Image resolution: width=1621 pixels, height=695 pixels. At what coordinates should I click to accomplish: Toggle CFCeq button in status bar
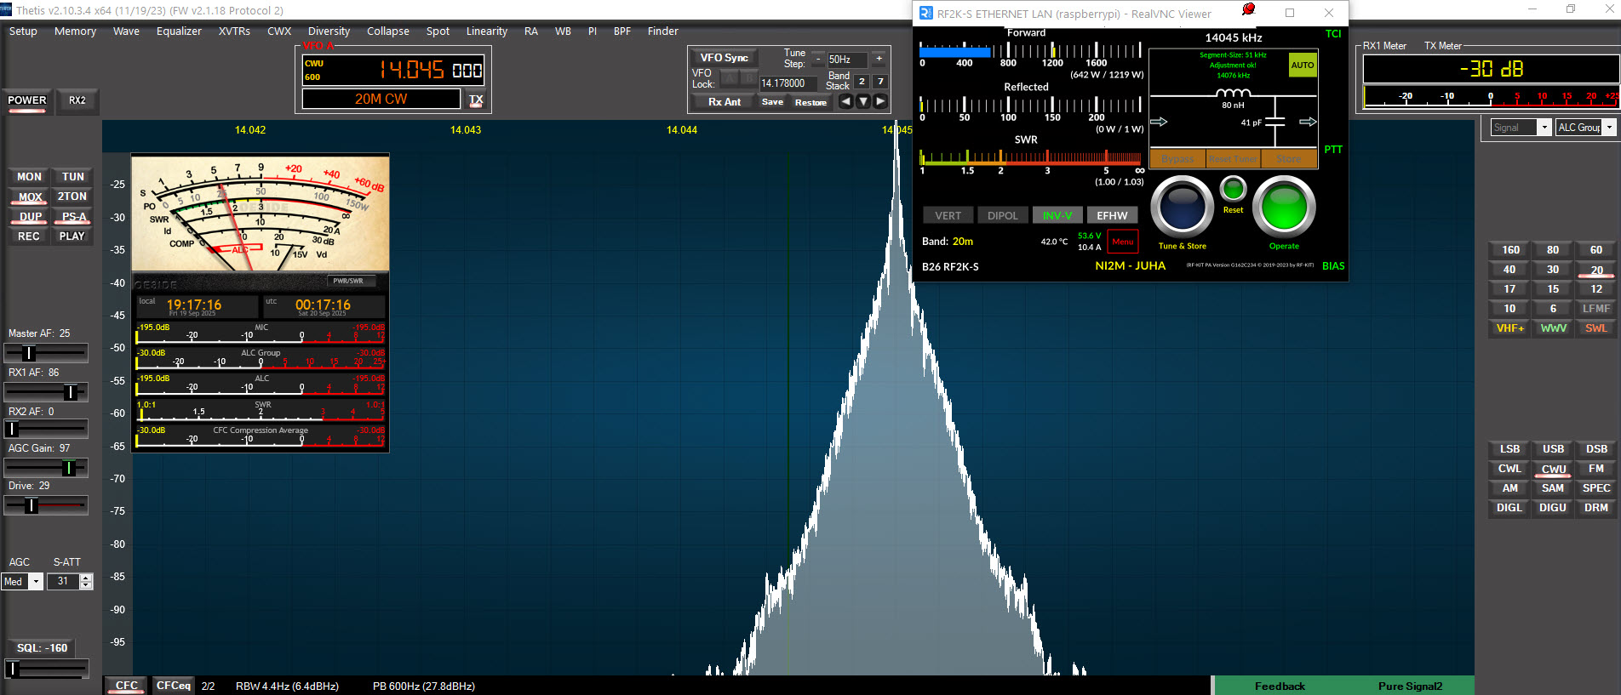[x=174, y=686]
